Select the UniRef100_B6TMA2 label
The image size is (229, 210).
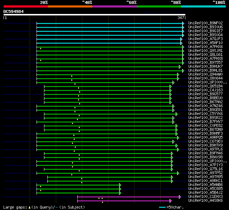click(205, 102)
